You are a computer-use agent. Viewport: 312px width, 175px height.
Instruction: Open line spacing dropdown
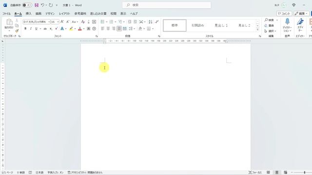point(132,29)
